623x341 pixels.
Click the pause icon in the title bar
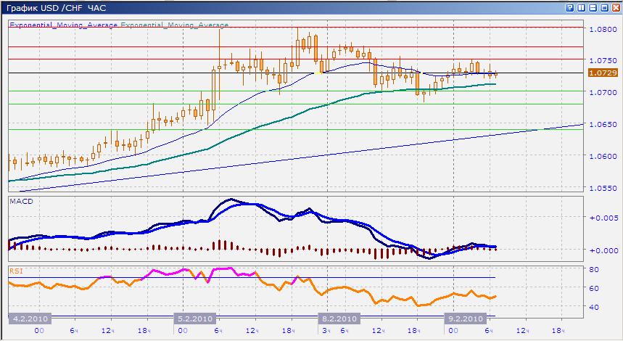pyautogui.click(x=581, y=7)
